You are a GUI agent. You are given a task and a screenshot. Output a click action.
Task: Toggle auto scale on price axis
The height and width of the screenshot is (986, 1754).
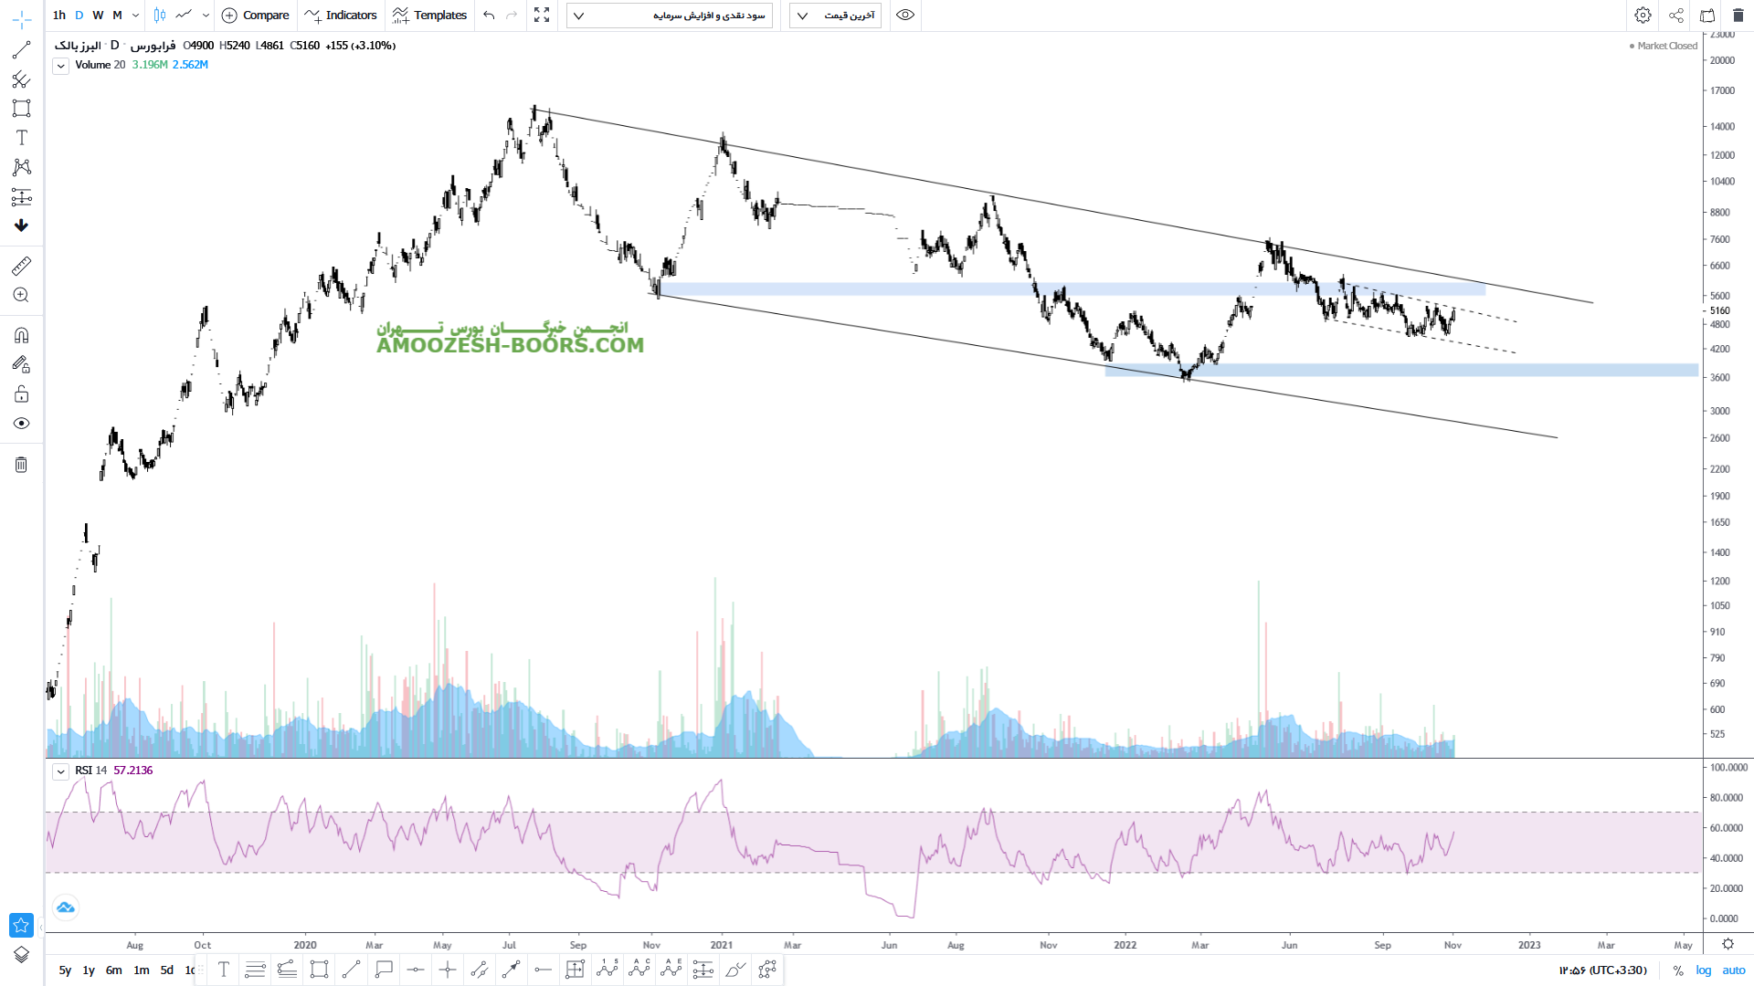pyautogui.click(x=1733, y=970)
